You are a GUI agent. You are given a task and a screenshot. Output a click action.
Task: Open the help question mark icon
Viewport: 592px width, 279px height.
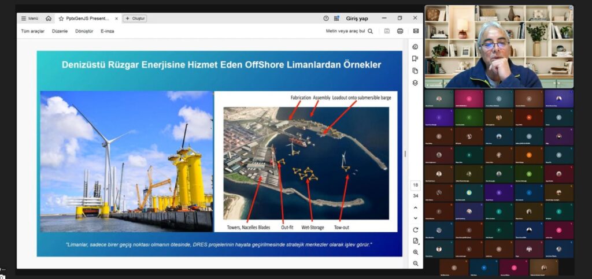pos(326,18)
